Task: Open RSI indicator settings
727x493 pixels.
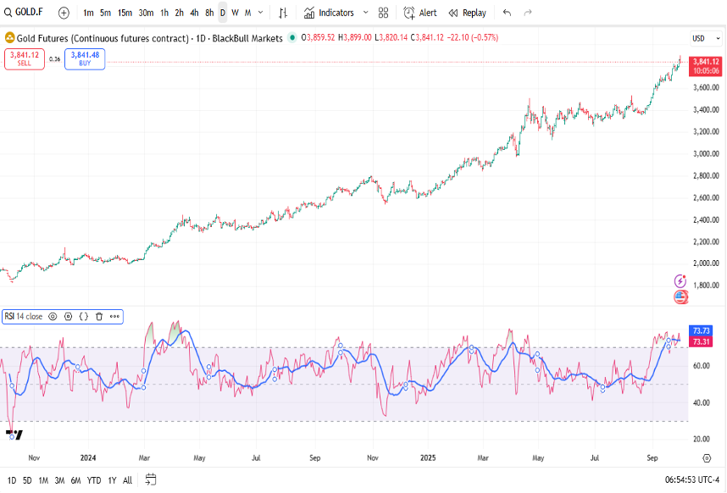Action: click(x=68, y=316)
